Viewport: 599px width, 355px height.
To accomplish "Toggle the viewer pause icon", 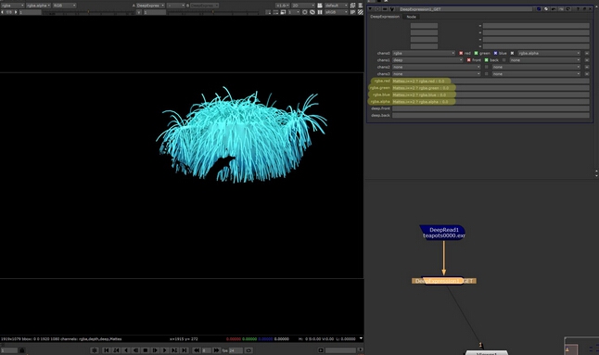I will tap(320, 12).
